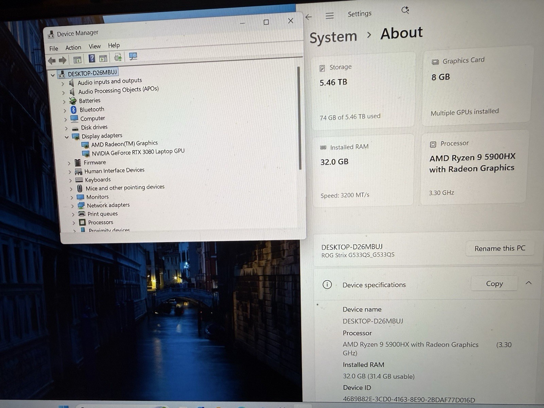Viewport: 544px width, 408px height.
Task: Open the Settings hamburger navigation menu
Action: pyautogui.click(x=329, y=16)
